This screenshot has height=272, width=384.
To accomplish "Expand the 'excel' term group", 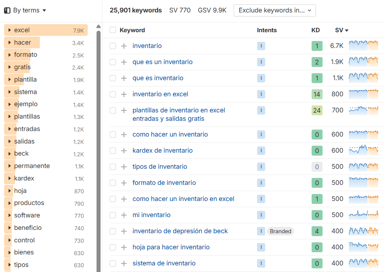I will tap(10, 30).
